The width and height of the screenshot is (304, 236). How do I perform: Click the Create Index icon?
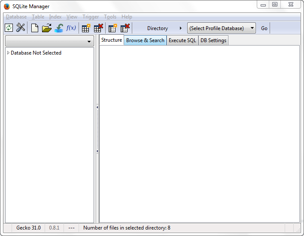(112, 28)
